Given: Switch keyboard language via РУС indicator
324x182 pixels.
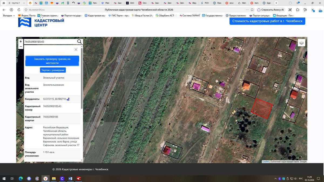Looking at the screenshot, I should click(301, 178).
